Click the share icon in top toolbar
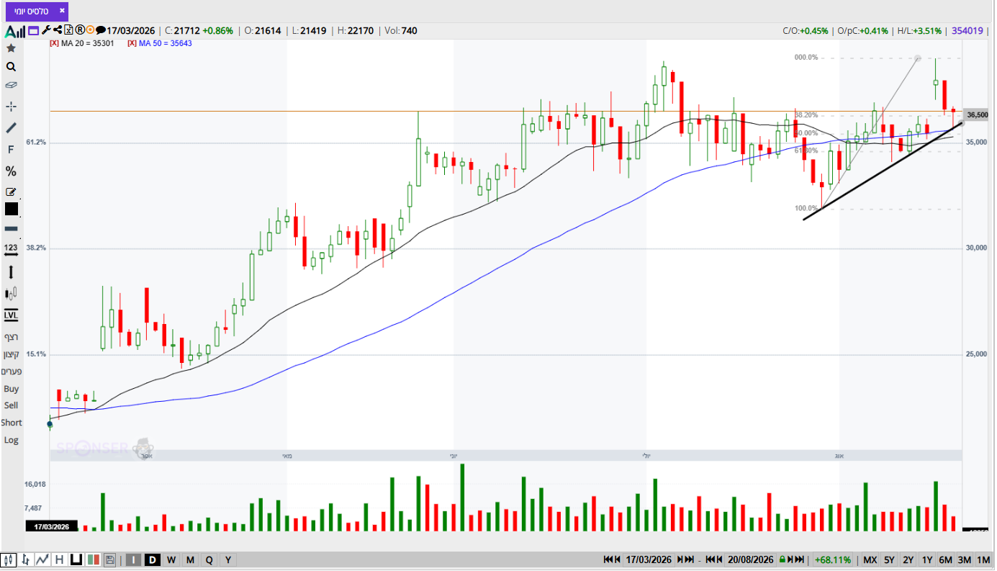This screenshot has width=997, height=571. tap(57, 30)
